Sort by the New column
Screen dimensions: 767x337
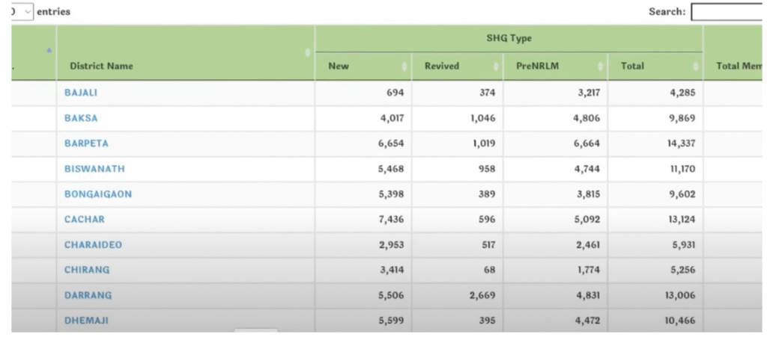tap(363, 67)
